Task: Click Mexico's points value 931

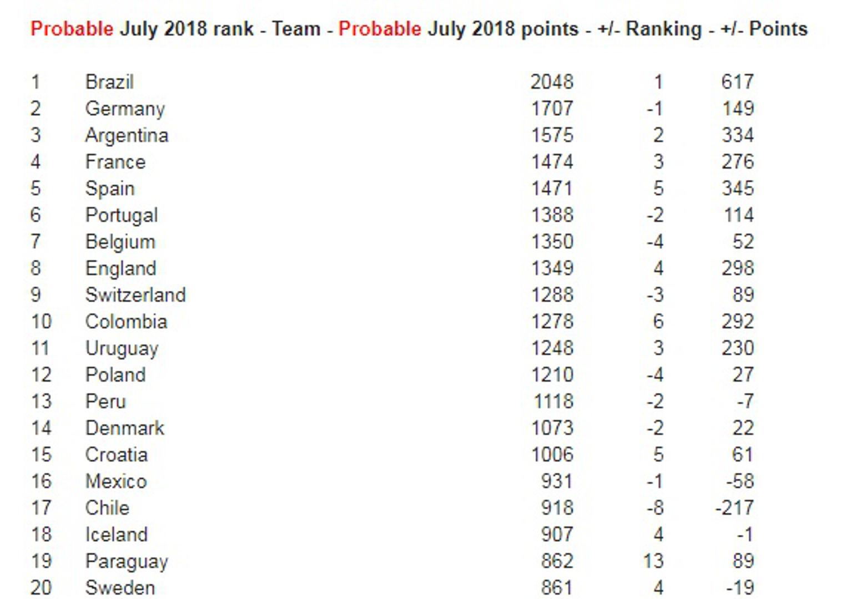Action: pyautogui.click(x=556, y=481)
